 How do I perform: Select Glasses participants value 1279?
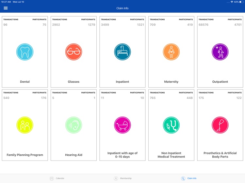click(91, 25)
